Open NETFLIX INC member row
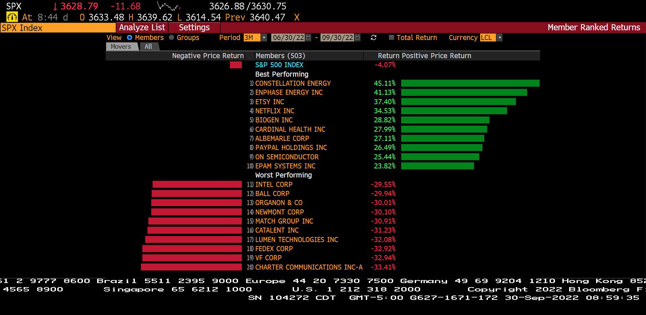Screen dimensions: 646x315 click(274, 111)
